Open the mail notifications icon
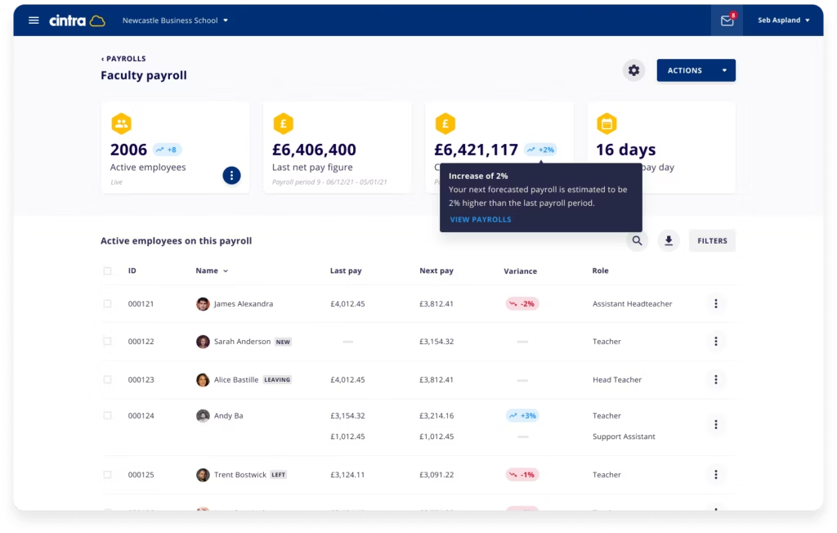 (x=727, y=20)
